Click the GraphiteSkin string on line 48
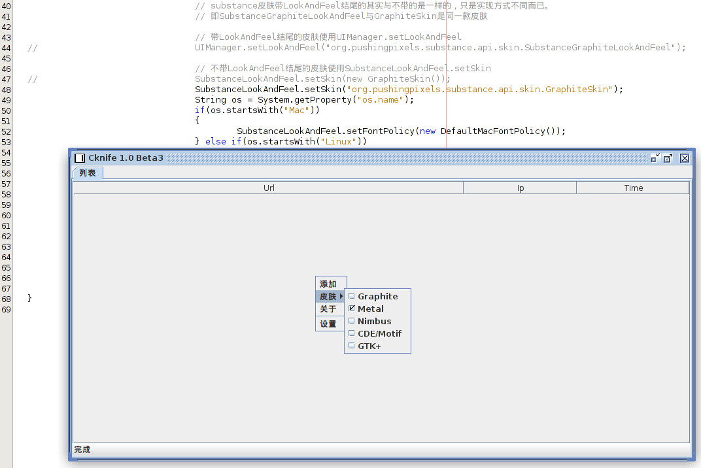This screenshot has height=468, width=701. coord(479,89)
